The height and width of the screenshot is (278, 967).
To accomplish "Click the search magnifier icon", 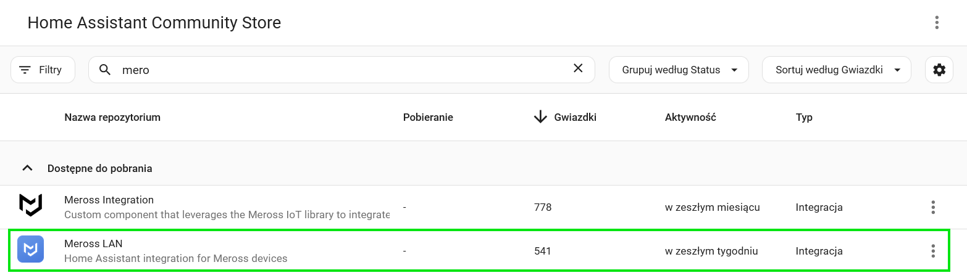I will (x=106, y=70).
